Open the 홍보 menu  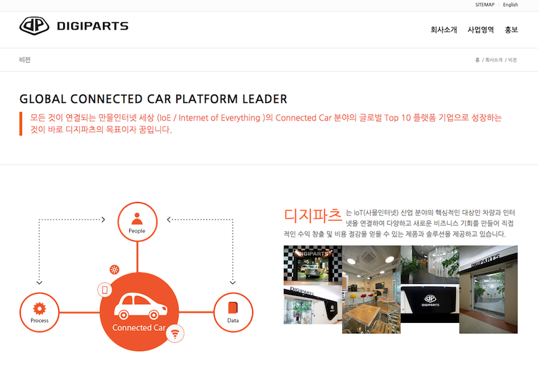[511, 30]
